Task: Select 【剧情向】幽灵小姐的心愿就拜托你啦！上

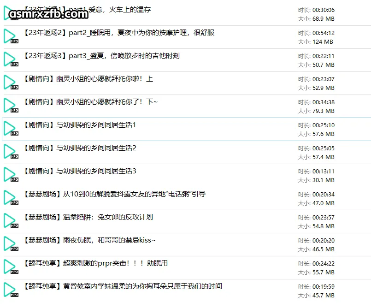Action: click(x=88, y=79)
